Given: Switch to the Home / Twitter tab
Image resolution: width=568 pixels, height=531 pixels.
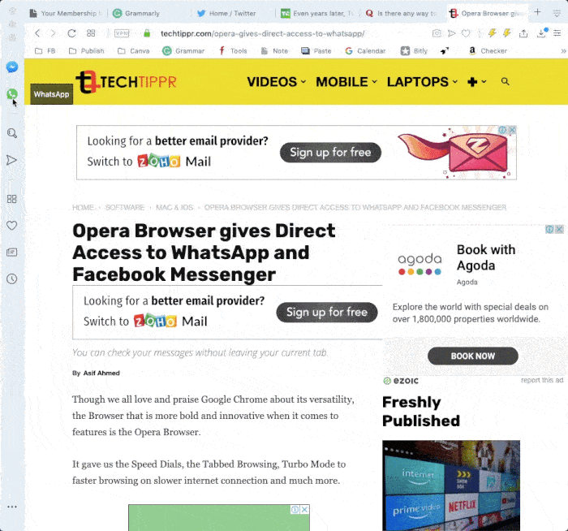Looking at the screenshot, I should 226,14.
